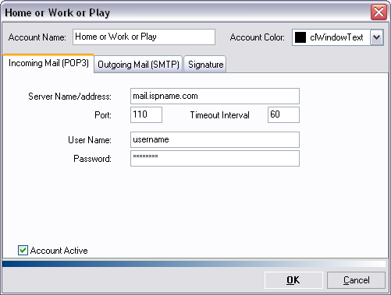Open the Account Color dropdown arrow
Screen dimensions: 391x295
click(377, 37)
